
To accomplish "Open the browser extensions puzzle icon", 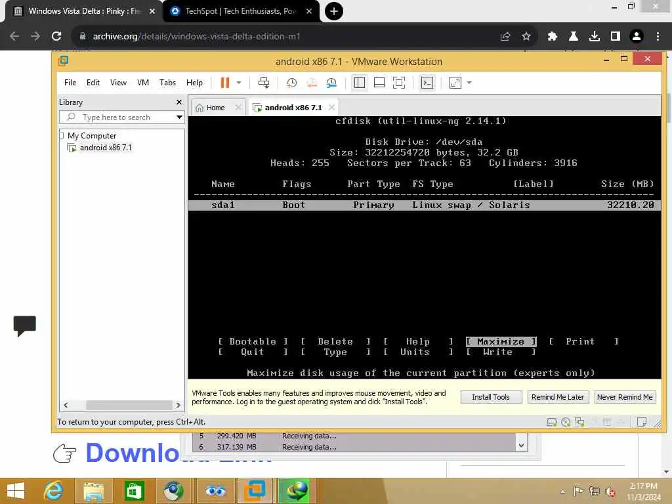I will pyautogui.click(x=553, y=37).
